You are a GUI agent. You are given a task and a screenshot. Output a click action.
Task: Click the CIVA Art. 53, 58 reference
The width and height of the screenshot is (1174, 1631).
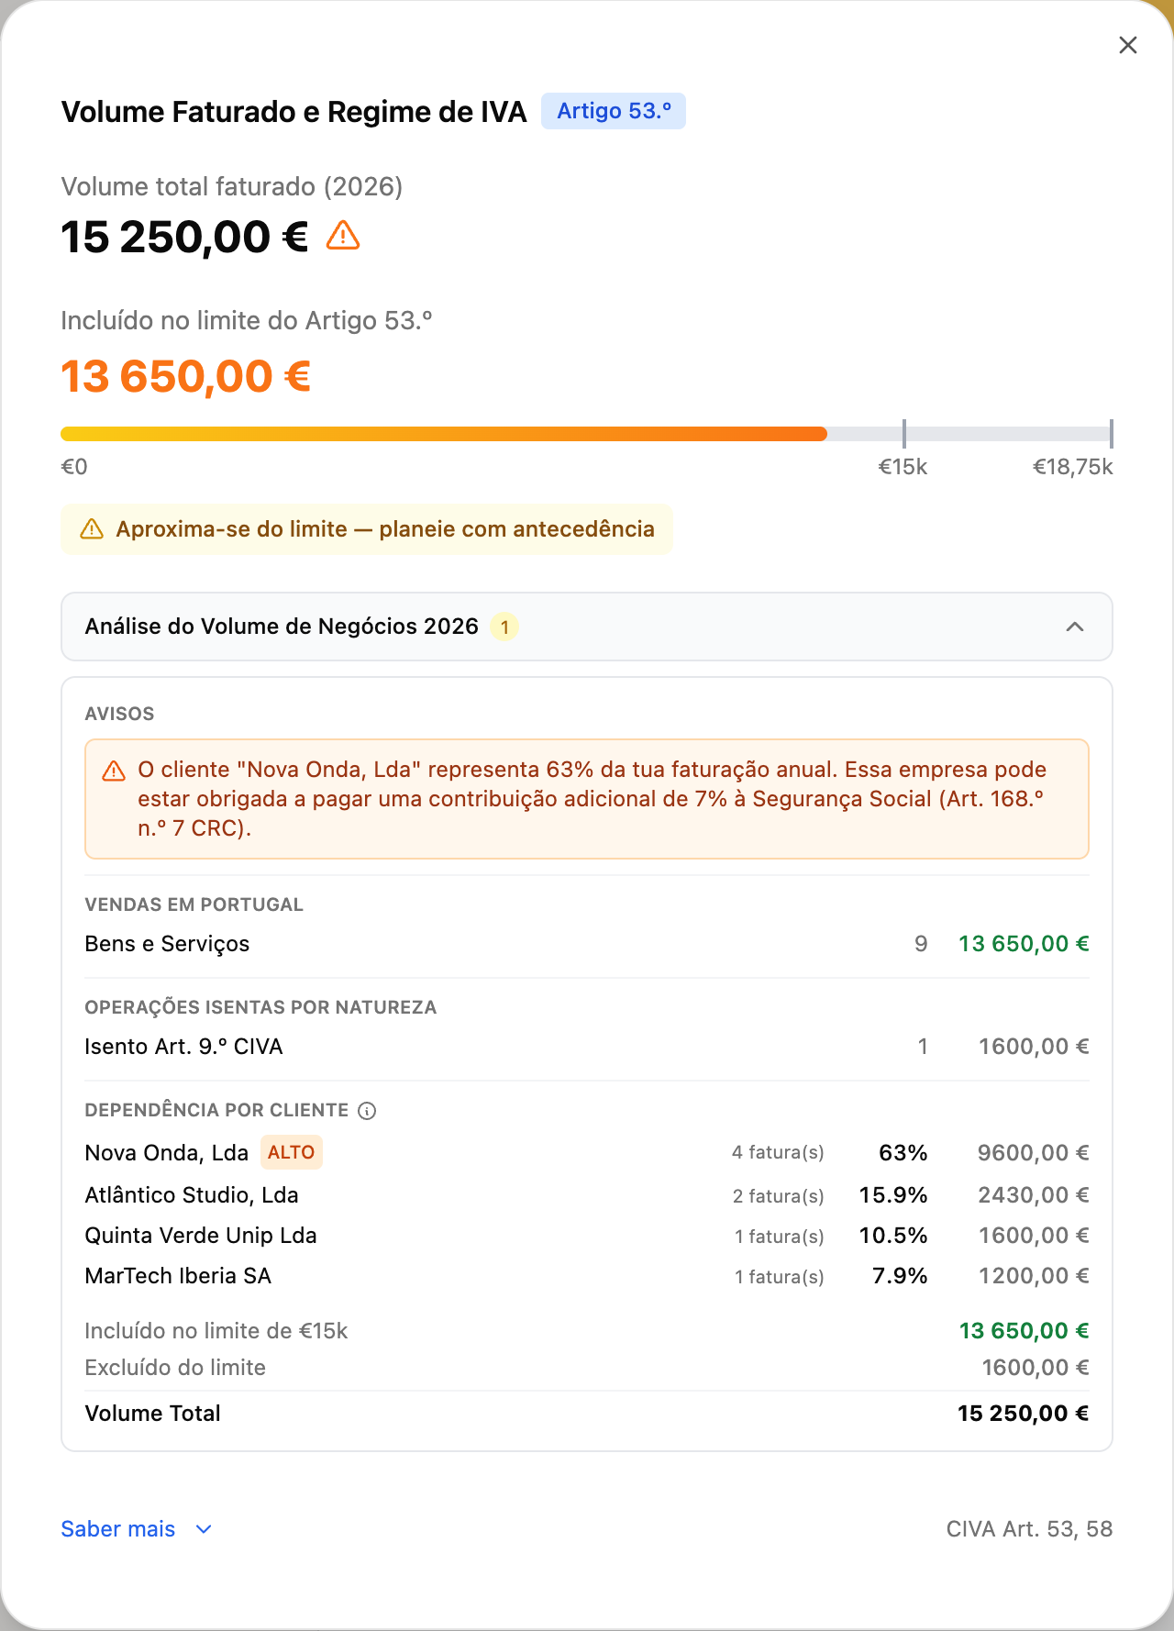[1029, 1529]
